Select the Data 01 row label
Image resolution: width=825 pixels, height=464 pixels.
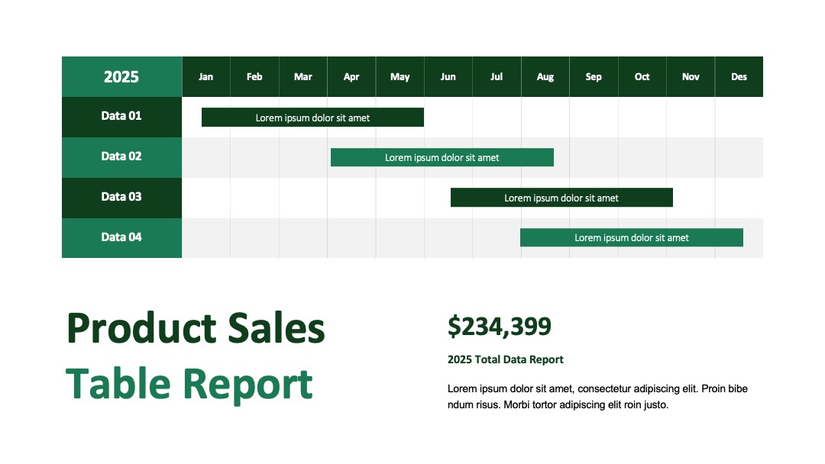[x=121, y=117]
